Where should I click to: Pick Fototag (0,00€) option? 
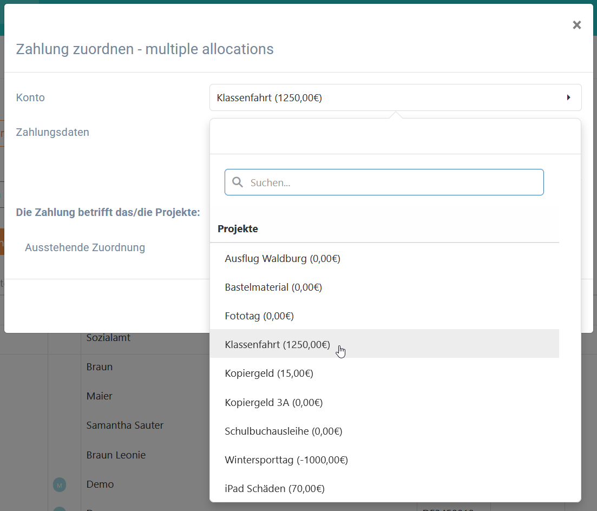coord(384,316)
